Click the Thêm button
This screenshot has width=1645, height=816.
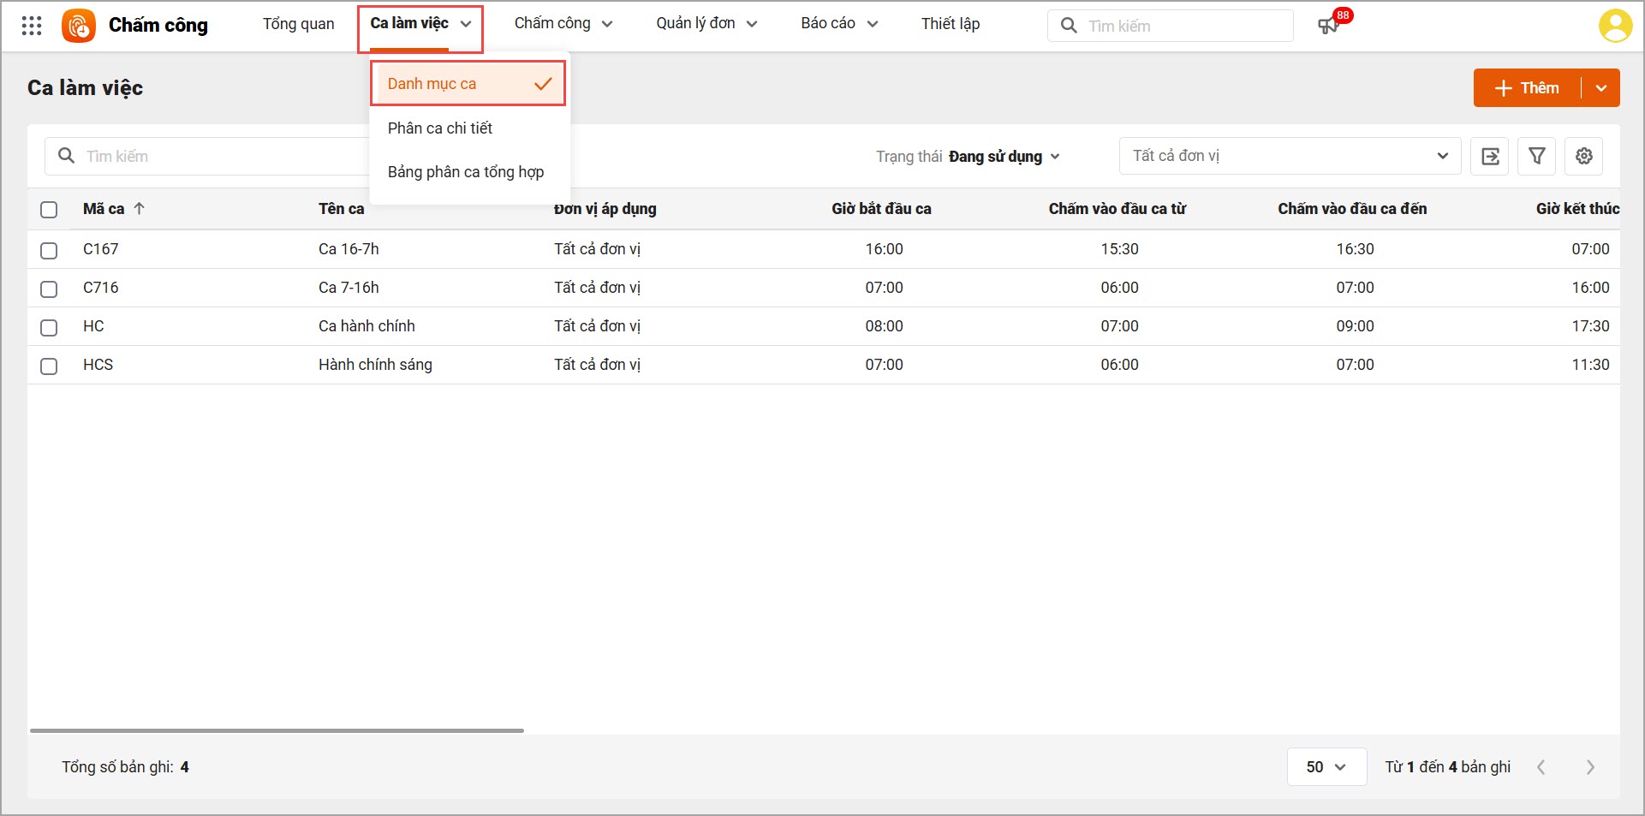[1528, 88]
